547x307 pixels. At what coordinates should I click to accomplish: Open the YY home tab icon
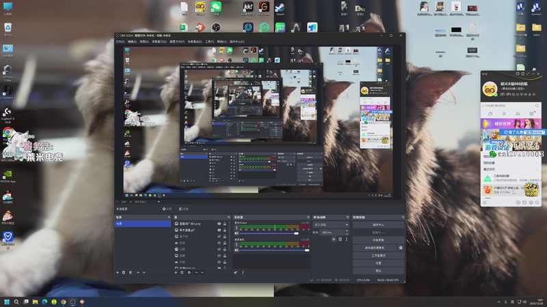pyautogui.click(x=490, y=114)
